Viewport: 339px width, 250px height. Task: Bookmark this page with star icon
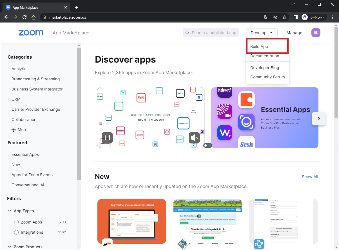click(x=284, y=17)
